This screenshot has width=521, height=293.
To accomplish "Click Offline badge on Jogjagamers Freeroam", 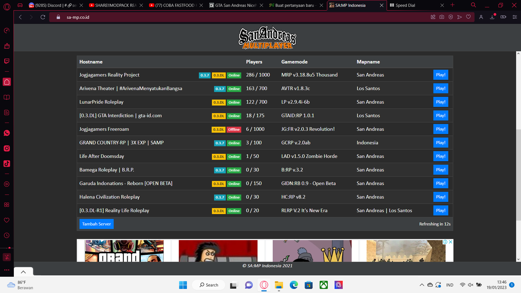I will tap(234, 129).
